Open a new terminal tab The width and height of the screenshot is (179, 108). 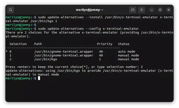(133, 10)
